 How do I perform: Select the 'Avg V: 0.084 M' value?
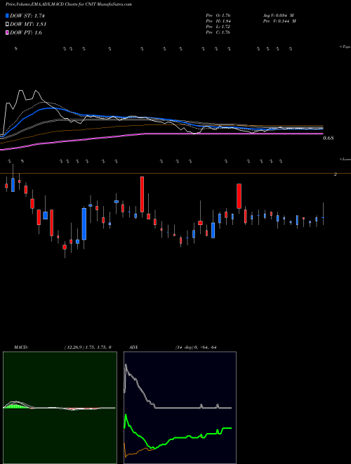coord(278,15)
